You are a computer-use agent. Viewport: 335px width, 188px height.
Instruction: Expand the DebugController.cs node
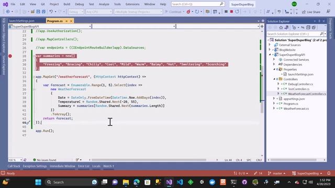pos(278,84)
